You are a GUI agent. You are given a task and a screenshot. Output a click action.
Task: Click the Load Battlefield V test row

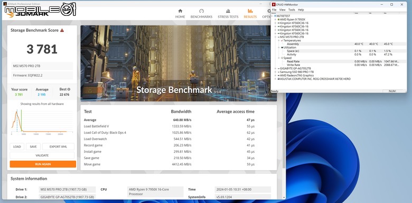(169, 126)
